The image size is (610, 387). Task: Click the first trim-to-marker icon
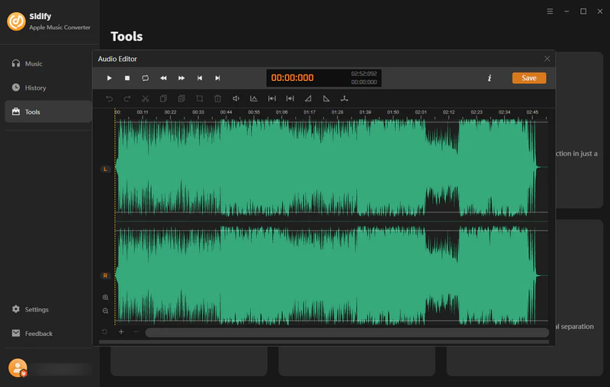(x=272, y=99)
